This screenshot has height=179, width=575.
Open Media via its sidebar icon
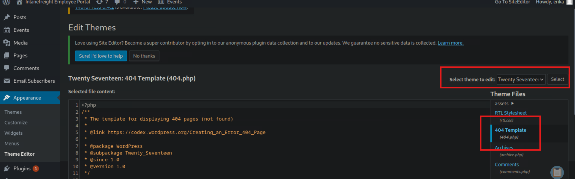point(7,43)
